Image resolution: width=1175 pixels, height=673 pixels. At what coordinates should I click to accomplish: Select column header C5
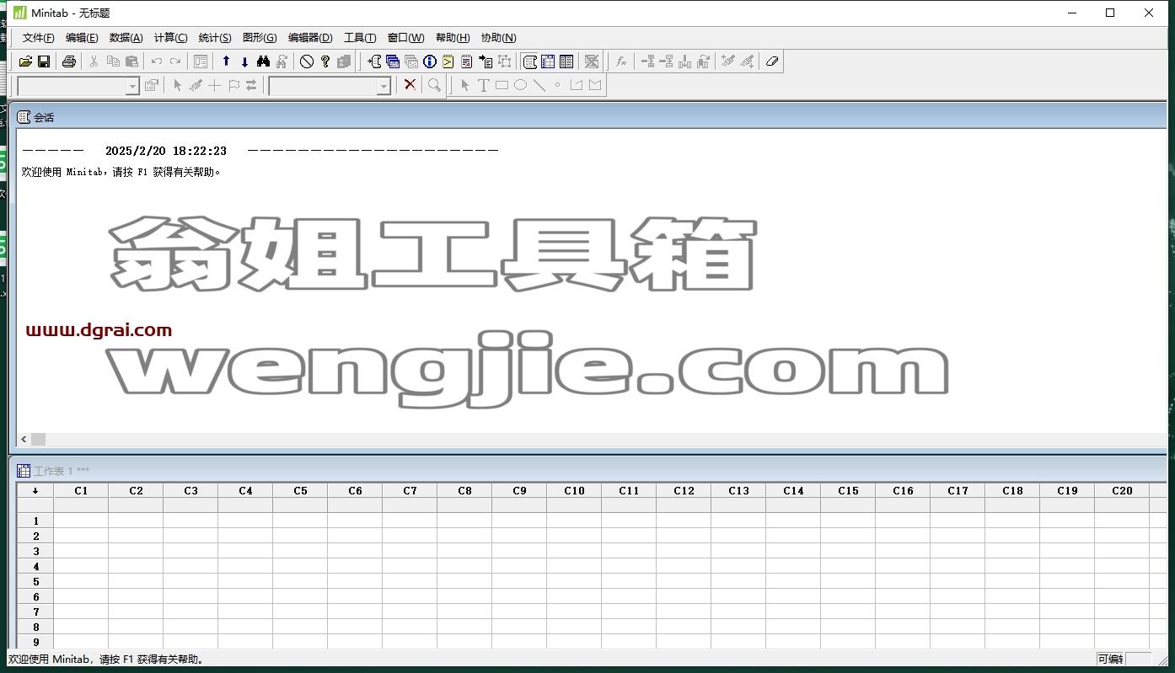click(300, 490)
